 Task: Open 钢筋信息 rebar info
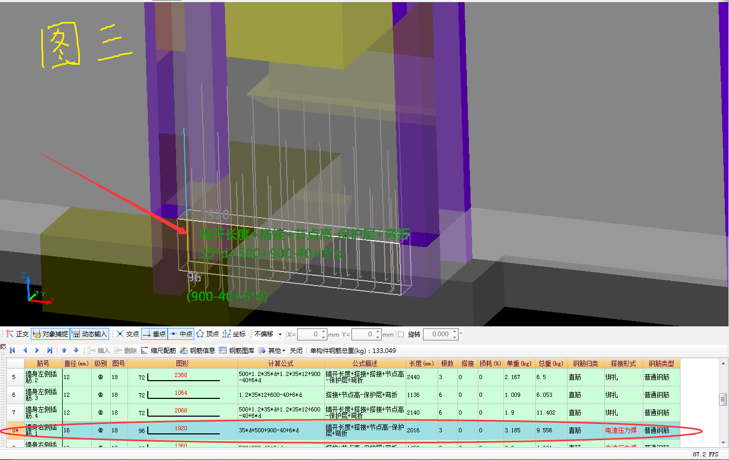click(197, 350)
